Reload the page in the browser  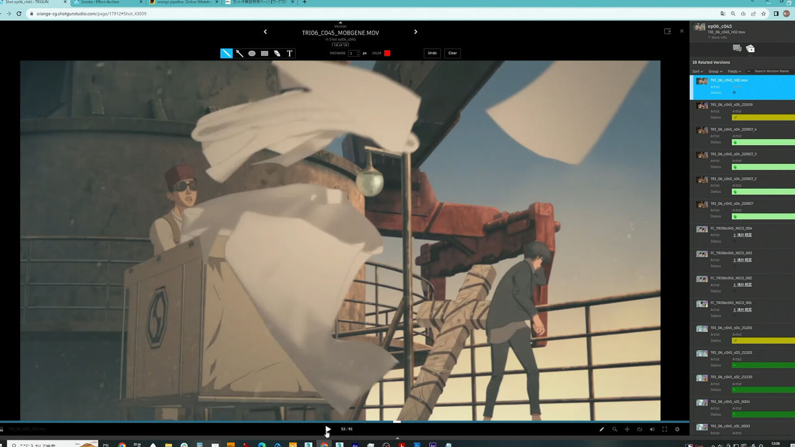tap(19, 13)
